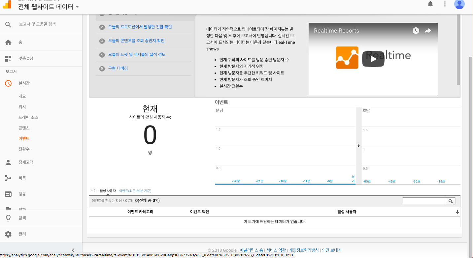
Task: Open step 4 트윗 및 게시물 실적 검토
Action: 137,55
